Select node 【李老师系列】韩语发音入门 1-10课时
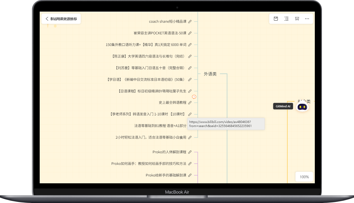354x203 pixels. (148, 114)
